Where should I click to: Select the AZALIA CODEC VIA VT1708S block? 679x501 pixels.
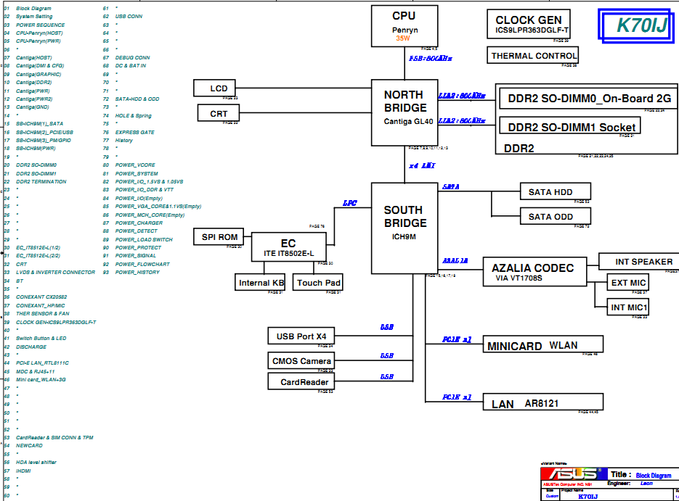pos(534,272)
